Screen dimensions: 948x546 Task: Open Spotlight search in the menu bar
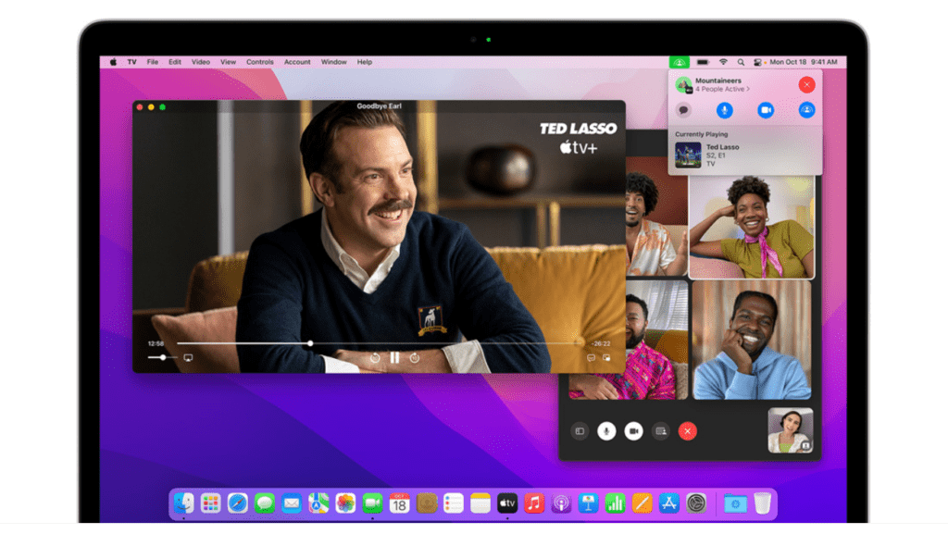741,62
